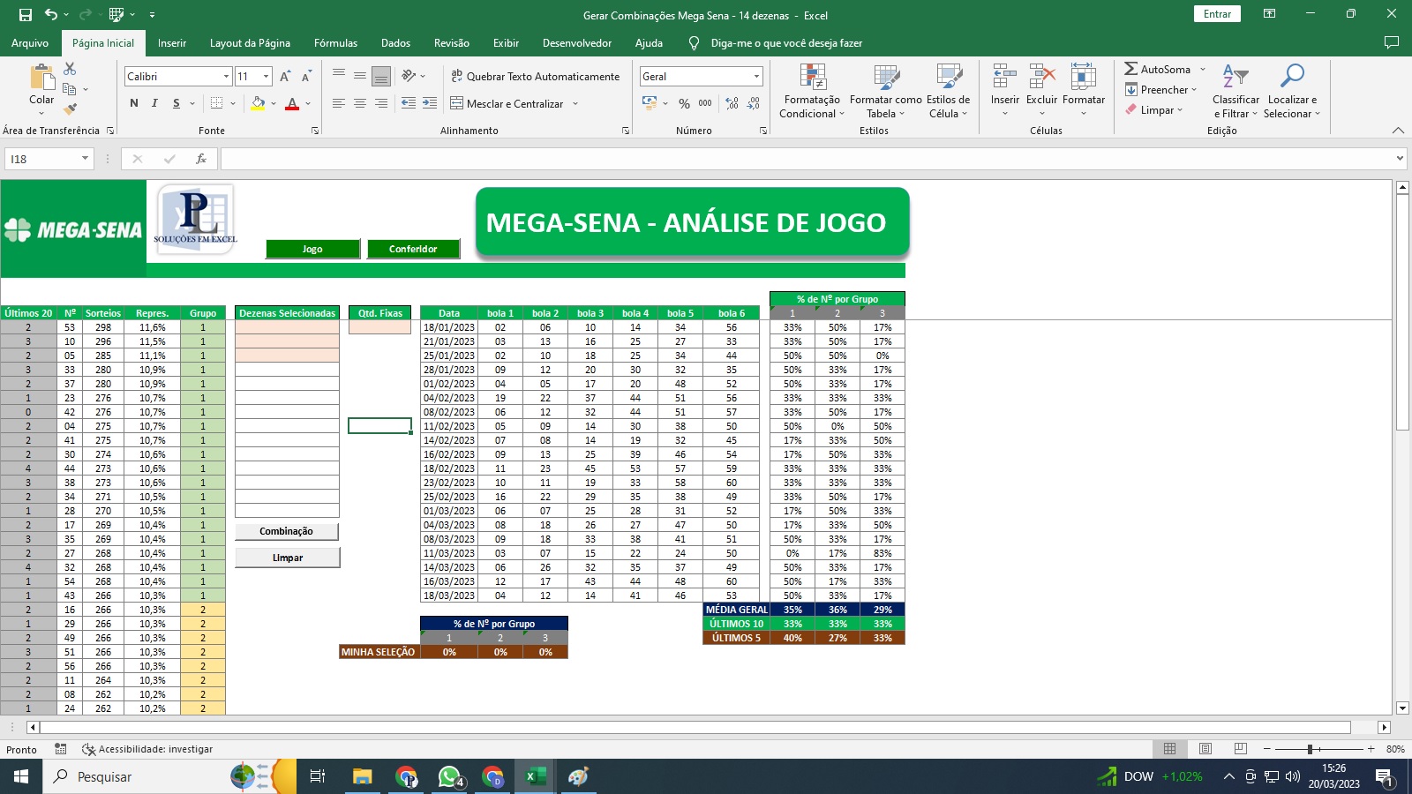
Task: Switch to Desenvolvedor tab
Action: [576, 43]
